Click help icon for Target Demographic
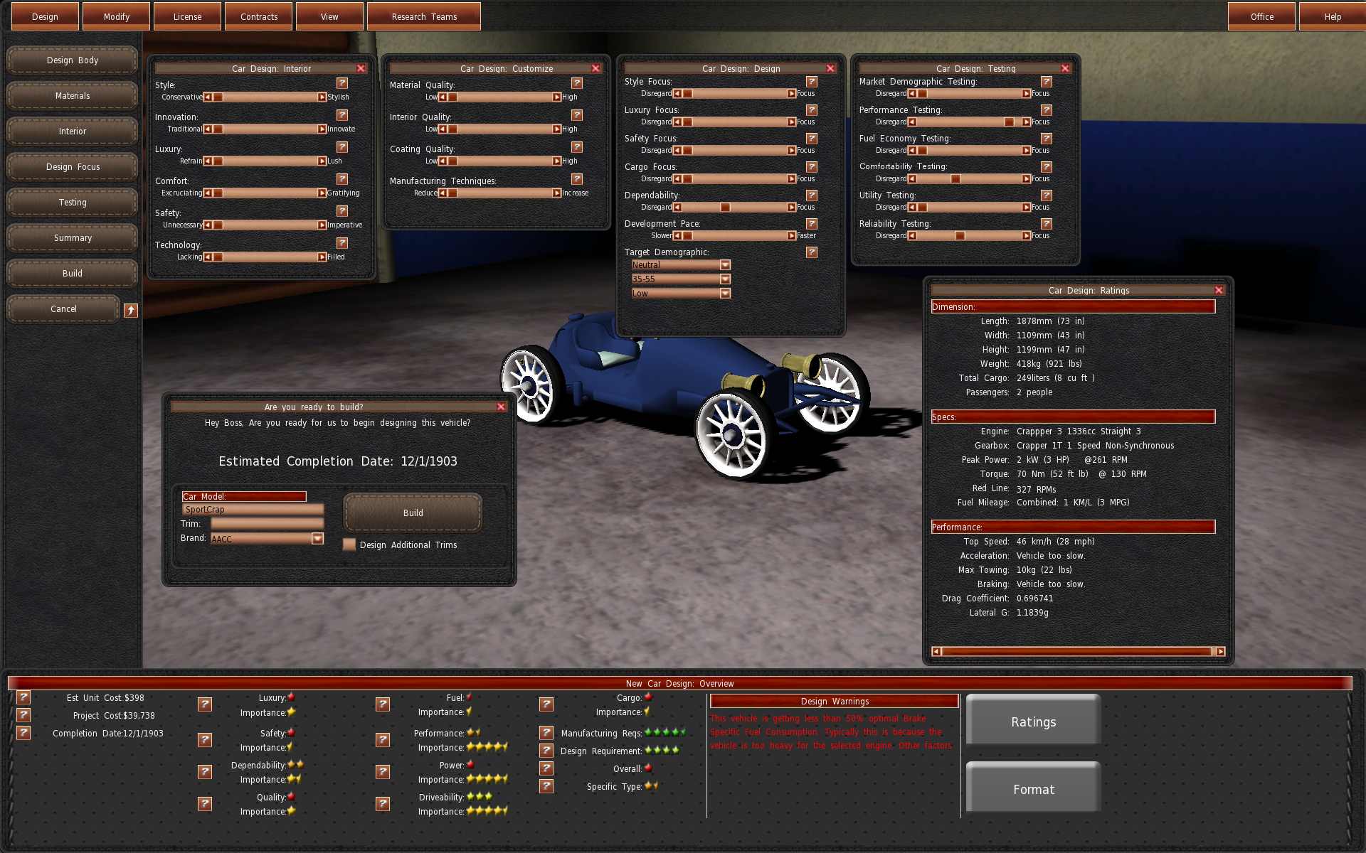 click(812, 252)
